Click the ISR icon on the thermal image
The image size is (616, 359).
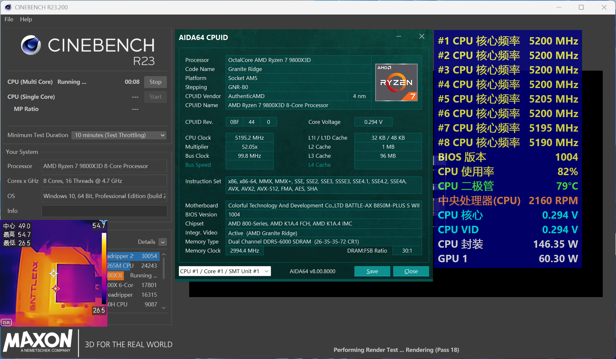pos(6,322)
